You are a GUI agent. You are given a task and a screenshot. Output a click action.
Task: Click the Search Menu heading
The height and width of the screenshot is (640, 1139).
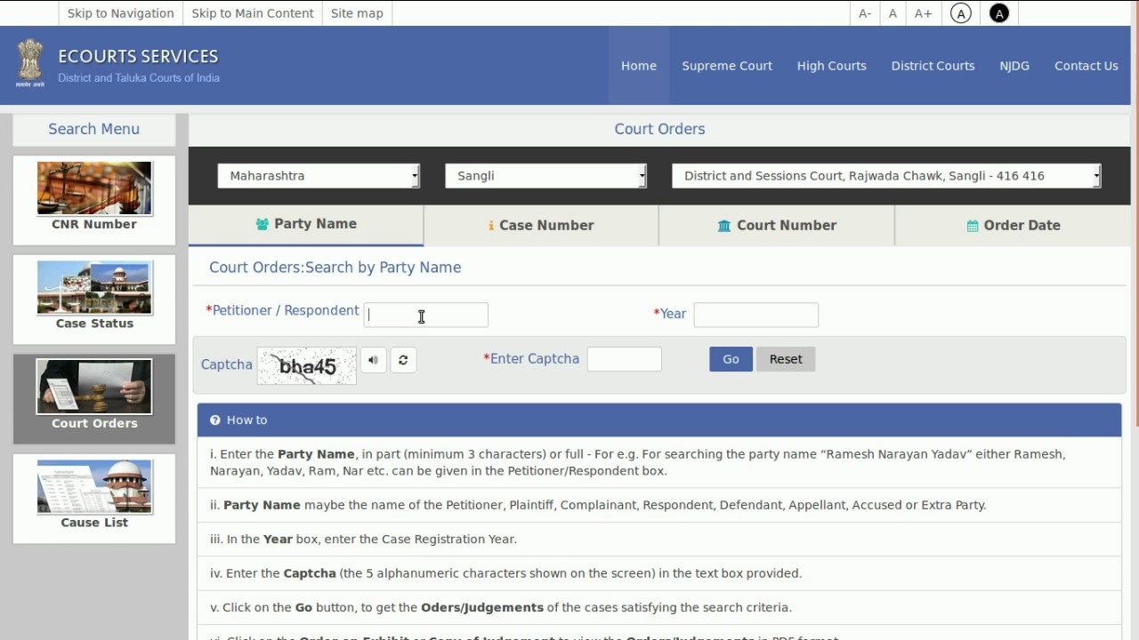point(94,129)
